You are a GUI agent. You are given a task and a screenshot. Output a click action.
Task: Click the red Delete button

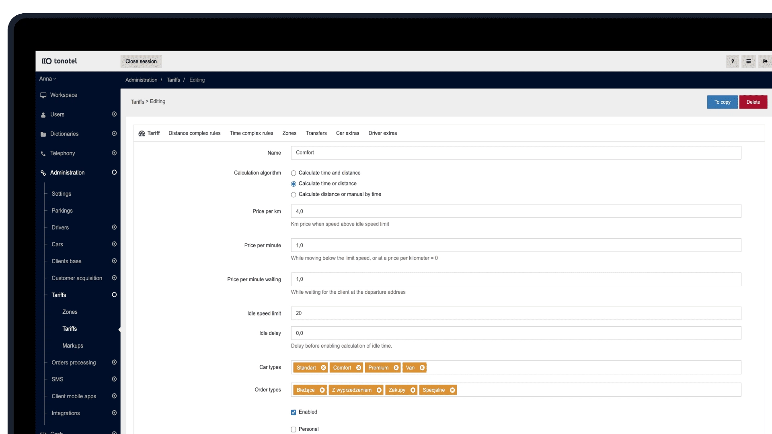click(x=753, y=102)
